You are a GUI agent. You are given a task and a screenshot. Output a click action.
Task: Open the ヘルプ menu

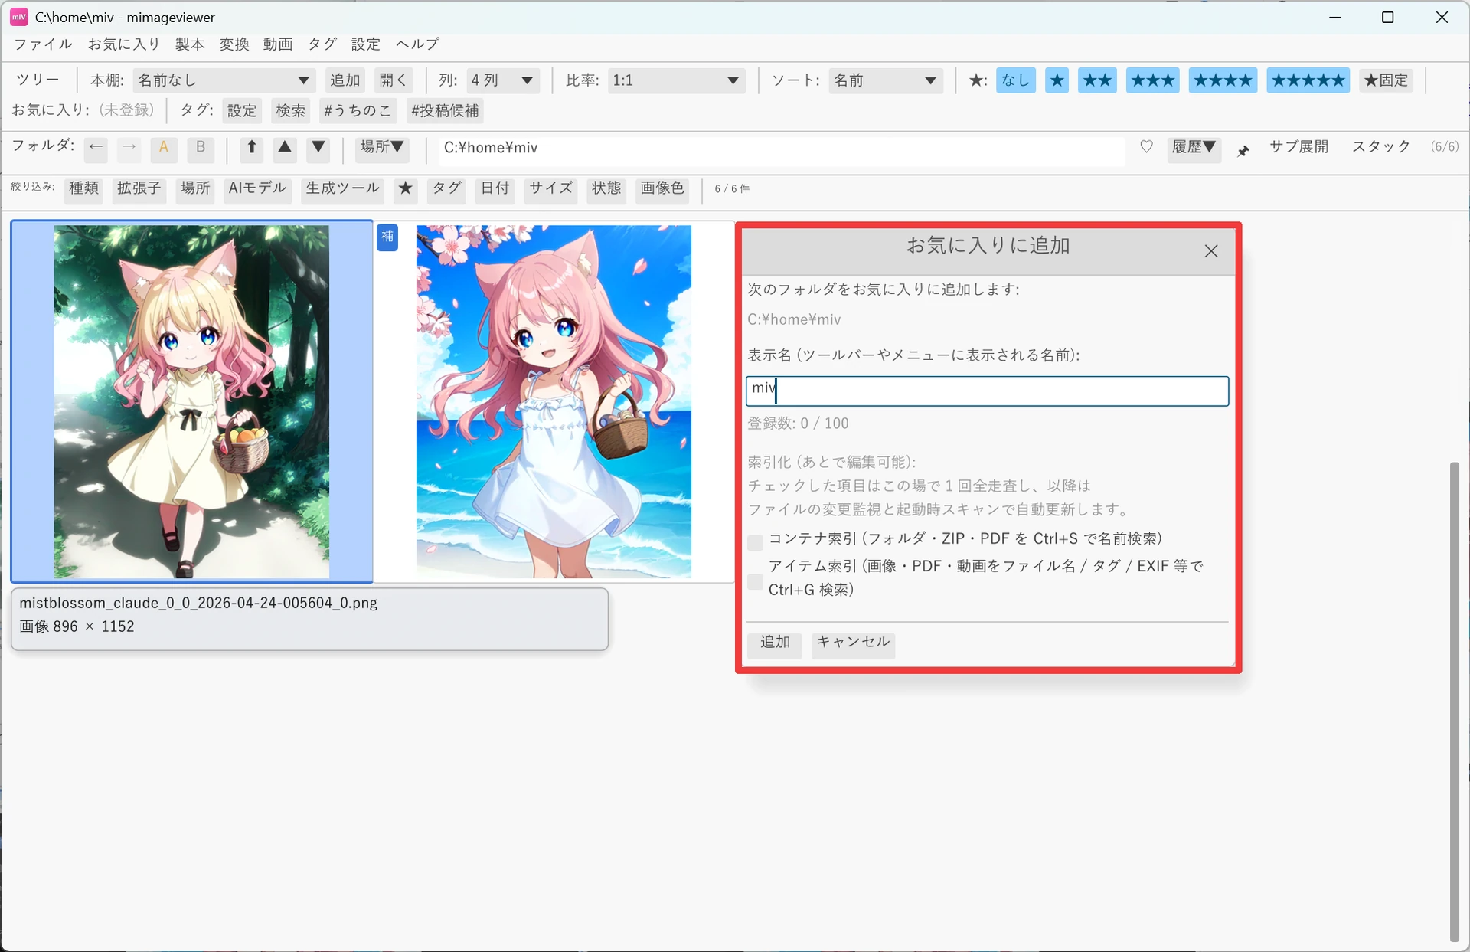click(417, 44)
